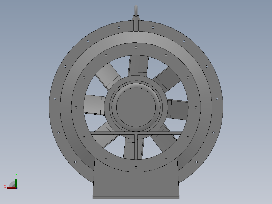Select the upright fan blade above the hub

[138, 66]
